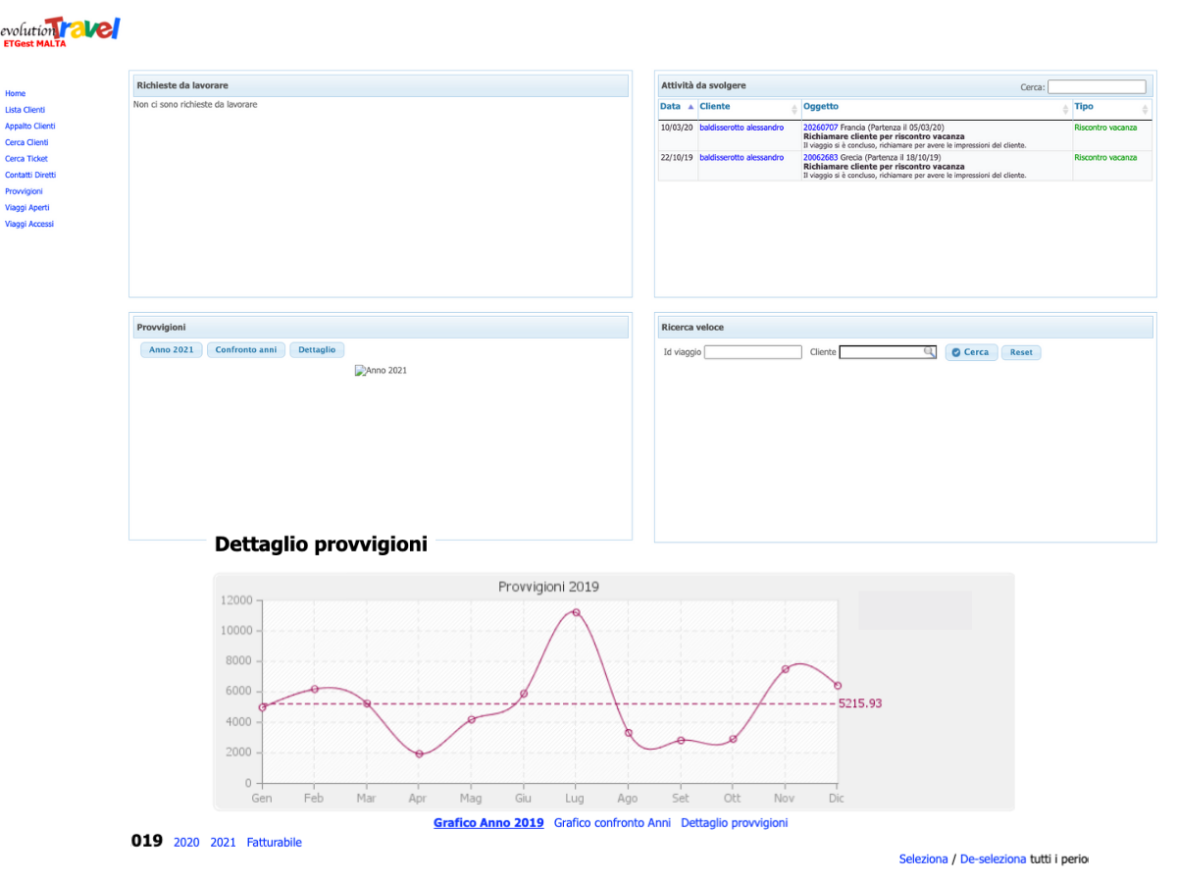
Task: Click the Id viaggio input field
Action: point(752,352)
